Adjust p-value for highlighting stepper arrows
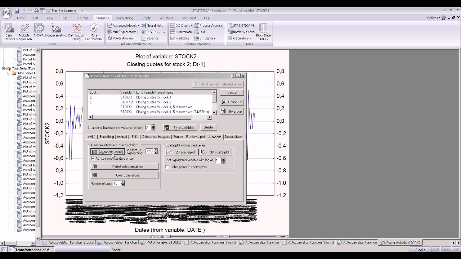 tap(156, 151)
